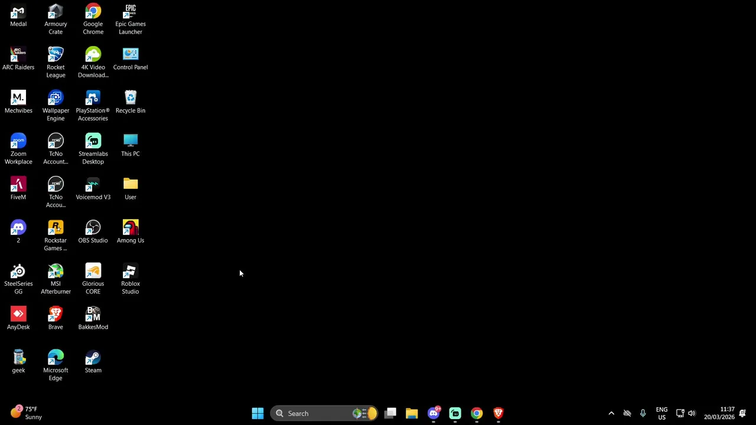Open the notification bell icon
Viewport: 756px width, 425px height.
(x=742, y=413)
